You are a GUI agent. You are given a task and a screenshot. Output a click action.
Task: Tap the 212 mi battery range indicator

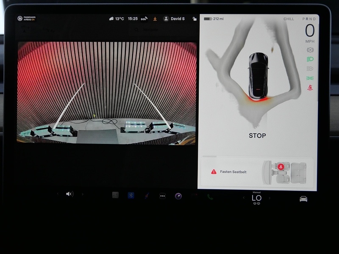(214, 19)
